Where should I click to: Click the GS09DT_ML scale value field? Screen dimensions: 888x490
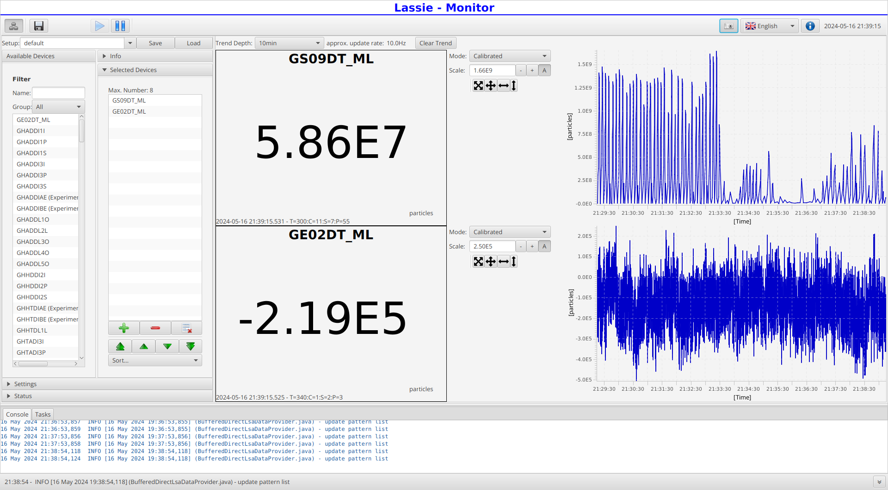click(x=492, y=70)
